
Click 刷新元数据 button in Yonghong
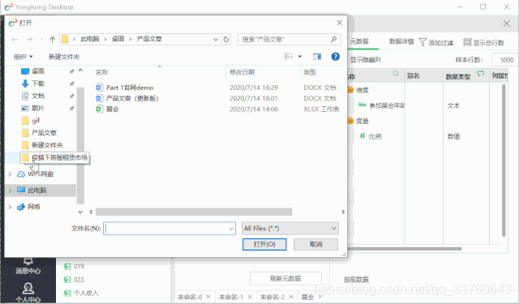coord(285,279)
